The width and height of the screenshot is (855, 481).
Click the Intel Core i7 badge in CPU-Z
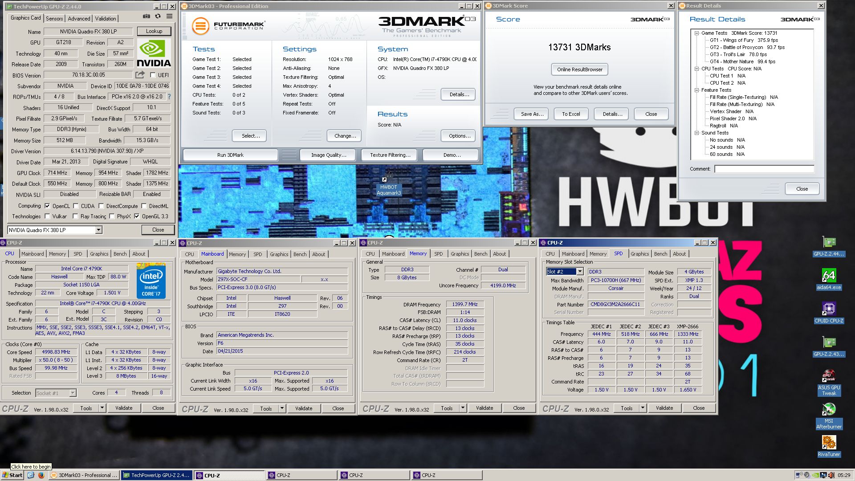(x=151, y=281)
